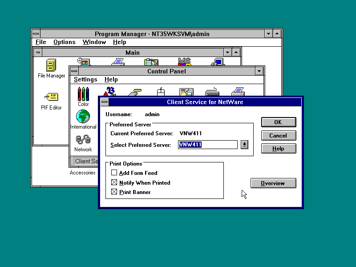The image size is (356, 267).
Task: Click the Program Manager title bar
Action: click(x=152, y=34)
